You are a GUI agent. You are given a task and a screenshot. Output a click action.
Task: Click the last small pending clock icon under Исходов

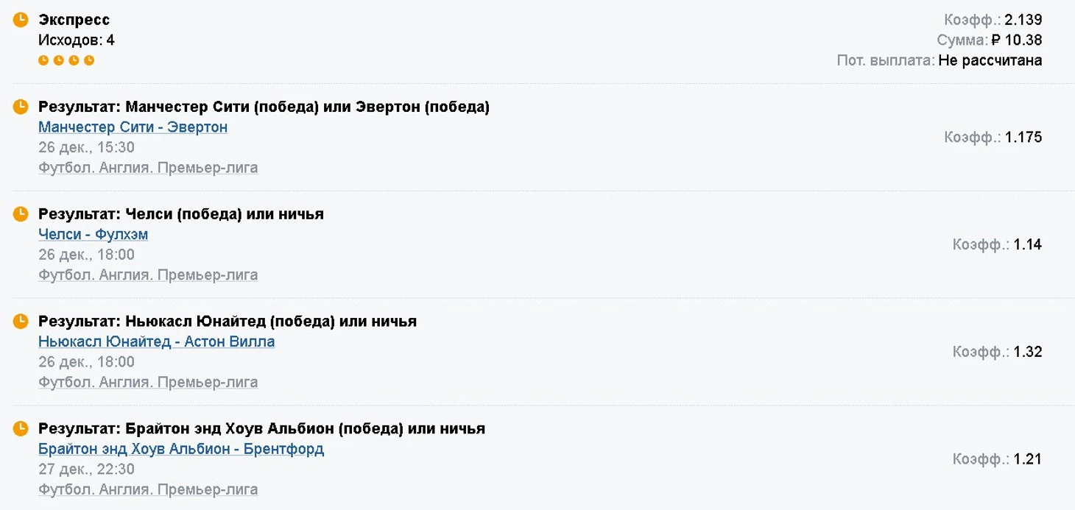[x=89, y=60]
